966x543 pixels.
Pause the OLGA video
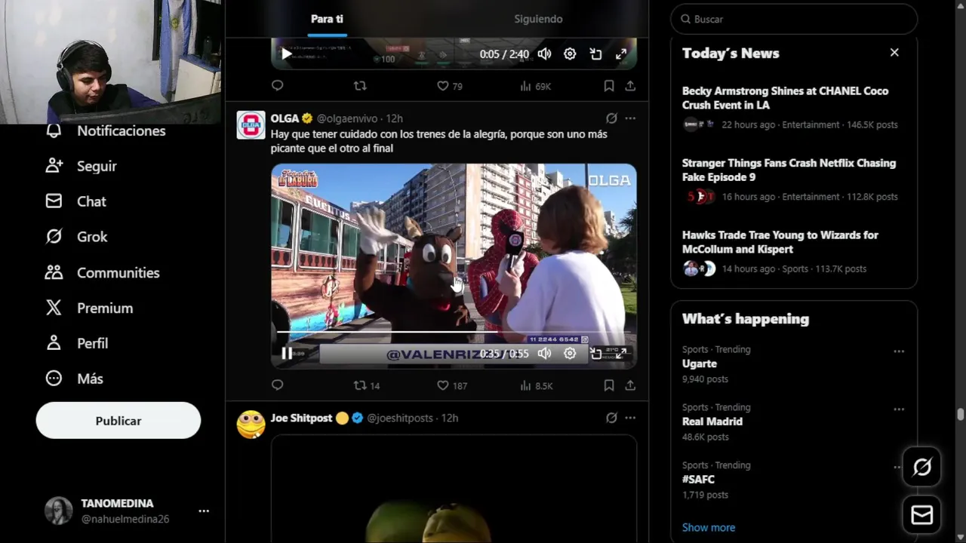pos(287,353)
